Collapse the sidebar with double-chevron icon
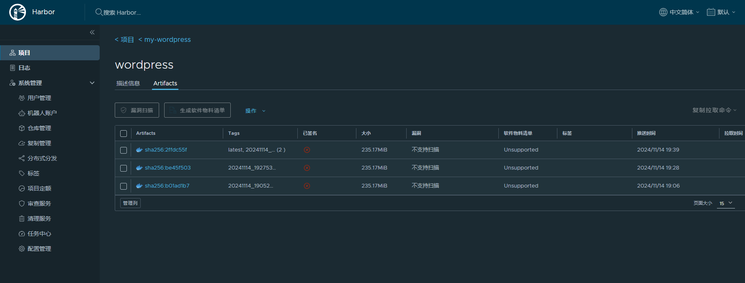 [92, 32]
